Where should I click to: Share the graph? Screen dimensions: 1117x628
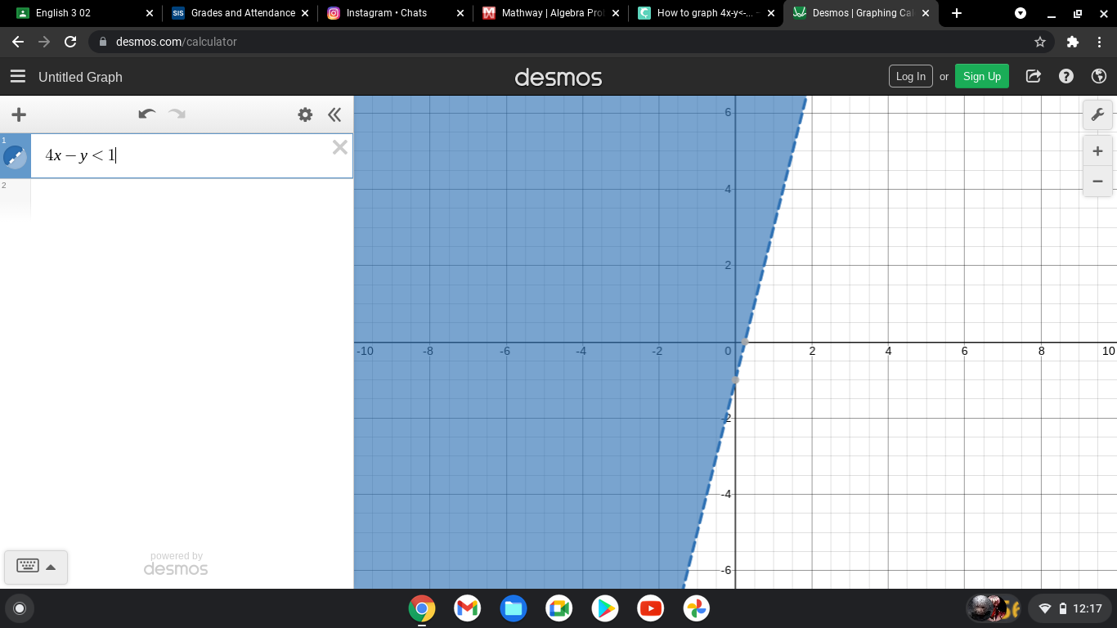pos(1034,76)
